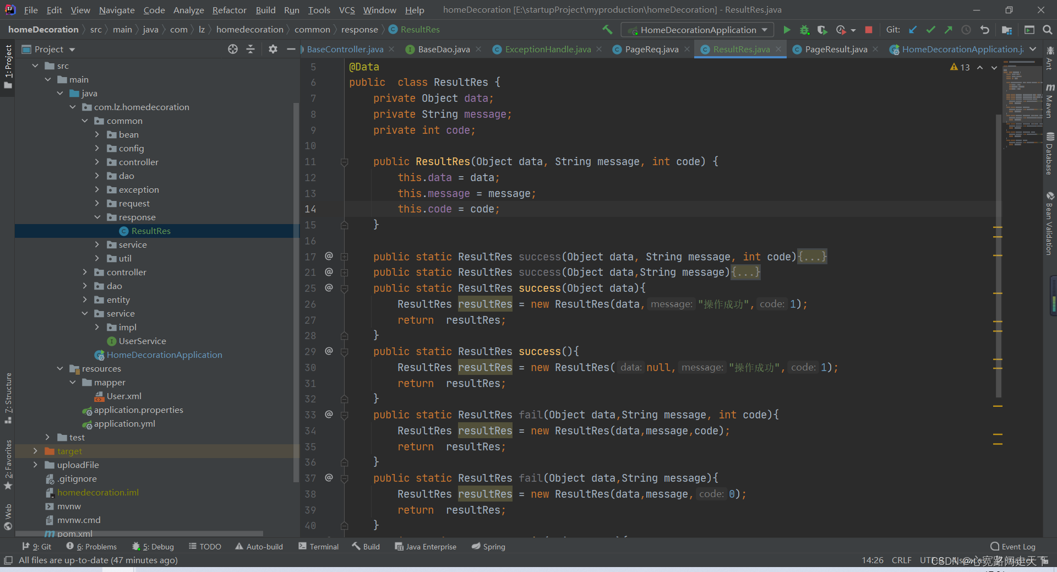Image resolution: width=1057 pixels, height=572 pixels.
Task: Switch to ExceptionHandle.java tab
Action: click(547, 49)
